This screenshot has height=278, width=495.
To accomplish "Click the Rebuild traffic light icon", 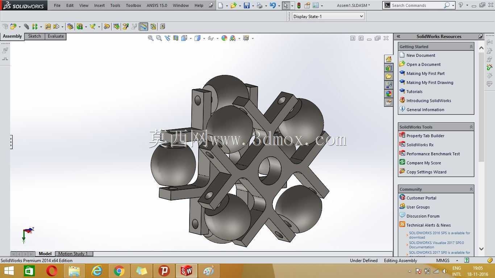I will pyautogui.click(x=299, y=5).
